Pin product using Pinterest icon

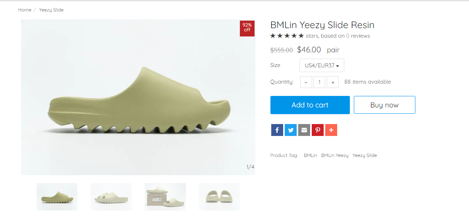coord(317,130)
